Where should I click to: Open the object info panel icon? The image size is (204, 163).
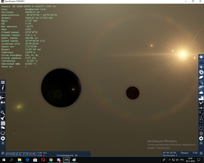[3, 87]
